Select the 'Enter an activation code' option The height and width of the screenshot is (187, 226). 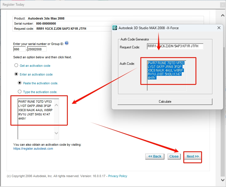(x=16, y=74)
